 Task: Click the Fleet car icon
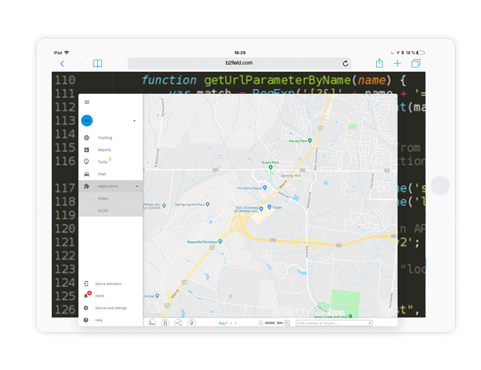[87, 174]
